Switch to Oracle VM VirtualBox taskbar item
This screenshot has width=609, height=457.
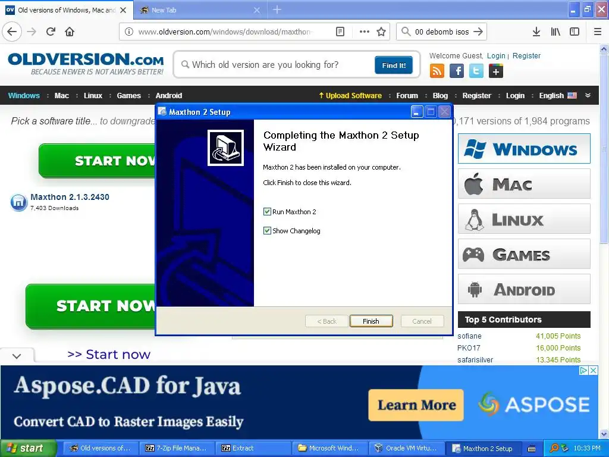coord(406,448)
